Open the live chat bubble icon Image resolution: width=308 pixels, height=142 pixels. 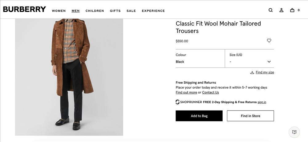tap(294, 132)
